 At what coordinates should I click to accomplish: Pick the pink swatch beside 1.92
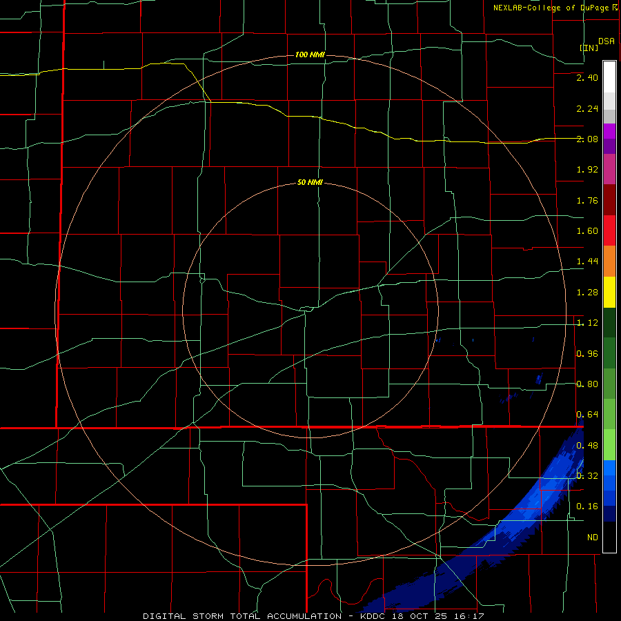(609, 170)
